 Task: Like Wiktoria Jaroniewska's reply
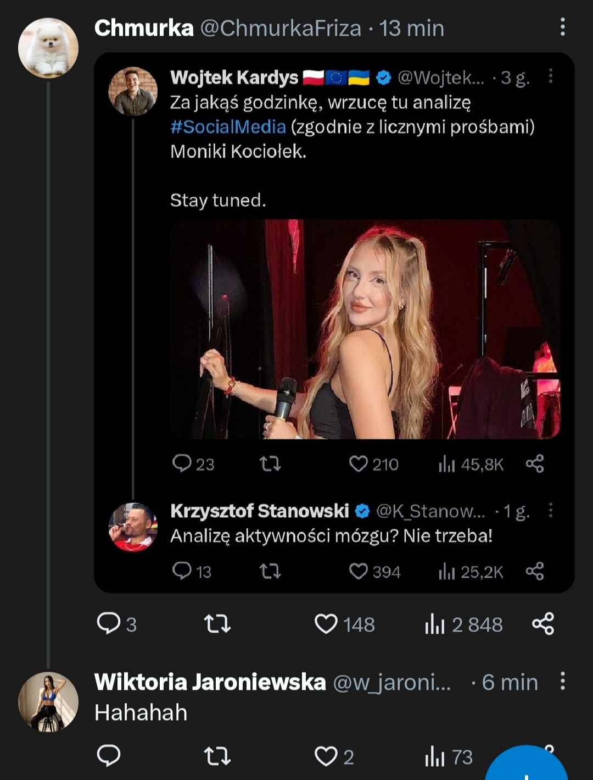326,756
